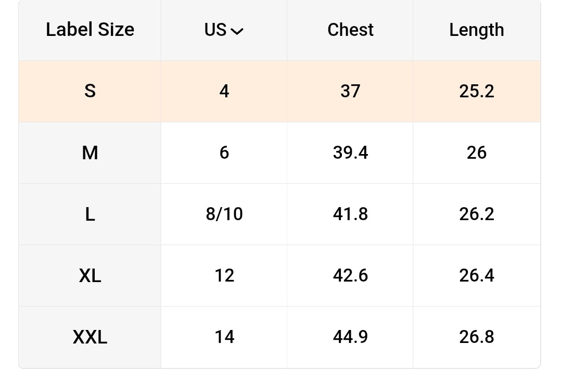
Task: Select the L label size cell
Action: 90,214
